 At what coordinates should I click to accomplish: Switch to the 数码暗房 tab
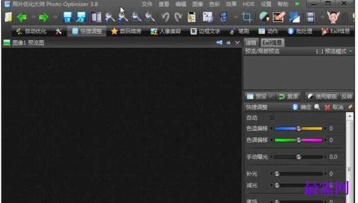tap(126, 31)
